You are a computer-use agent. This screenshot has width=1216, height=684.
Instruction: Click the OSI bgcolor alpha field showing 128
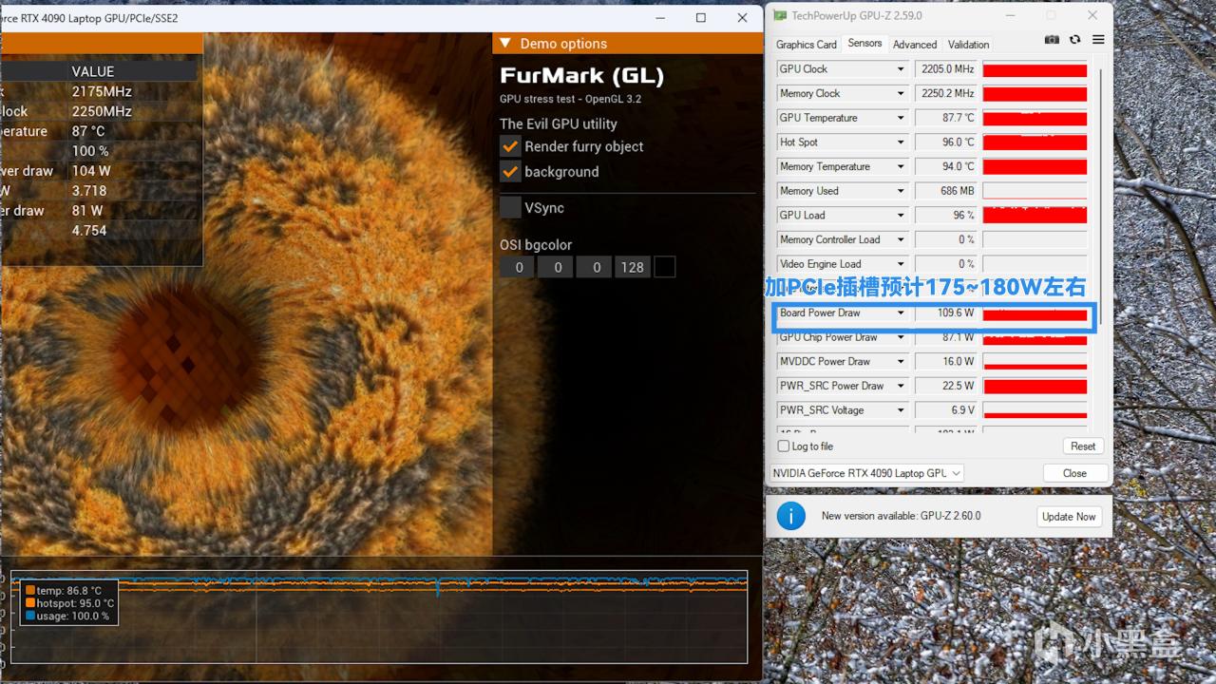tap(633, 267)
